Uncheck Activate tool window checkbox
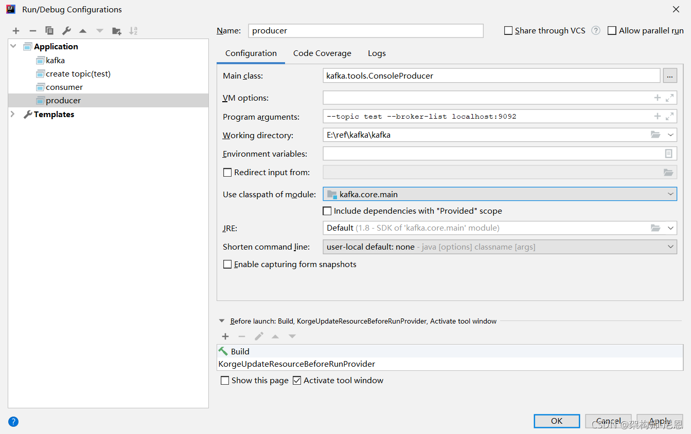Screen dimensions: 691x434 [x=297, y=381]
